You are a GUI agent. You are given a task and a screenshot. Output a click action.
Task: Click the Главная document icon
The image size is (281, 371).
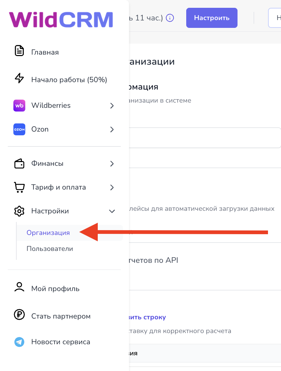pyautogui.click(x=19, y=51)
